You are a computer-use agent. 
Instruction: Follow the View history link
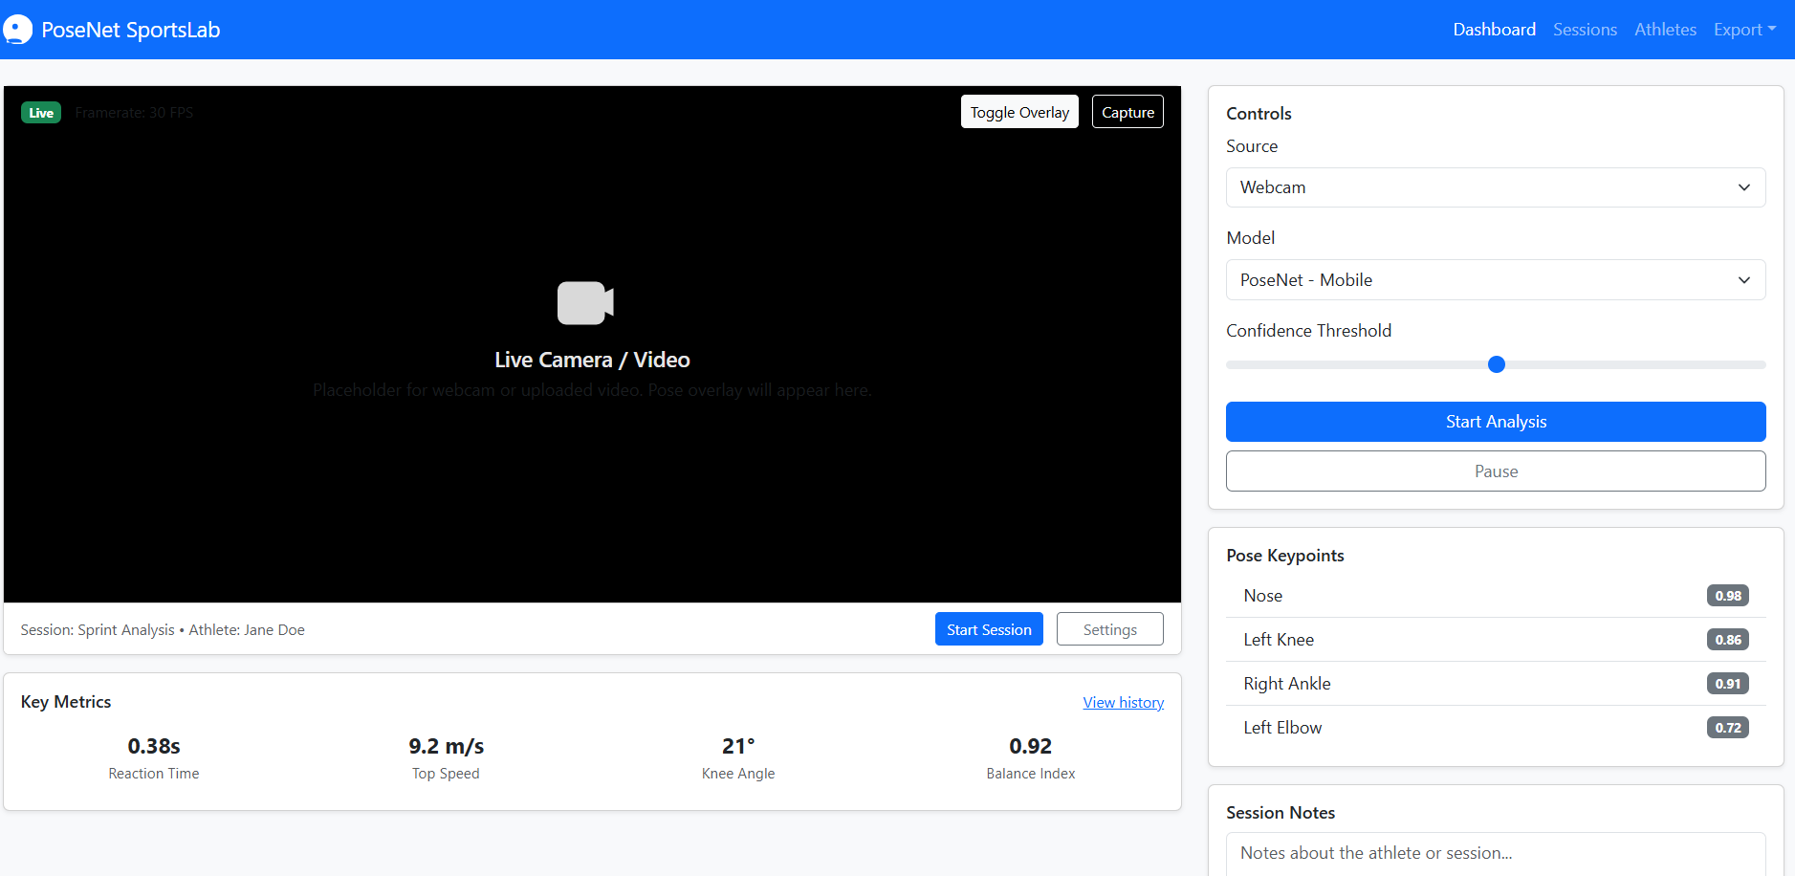(x=1123, y=703)
